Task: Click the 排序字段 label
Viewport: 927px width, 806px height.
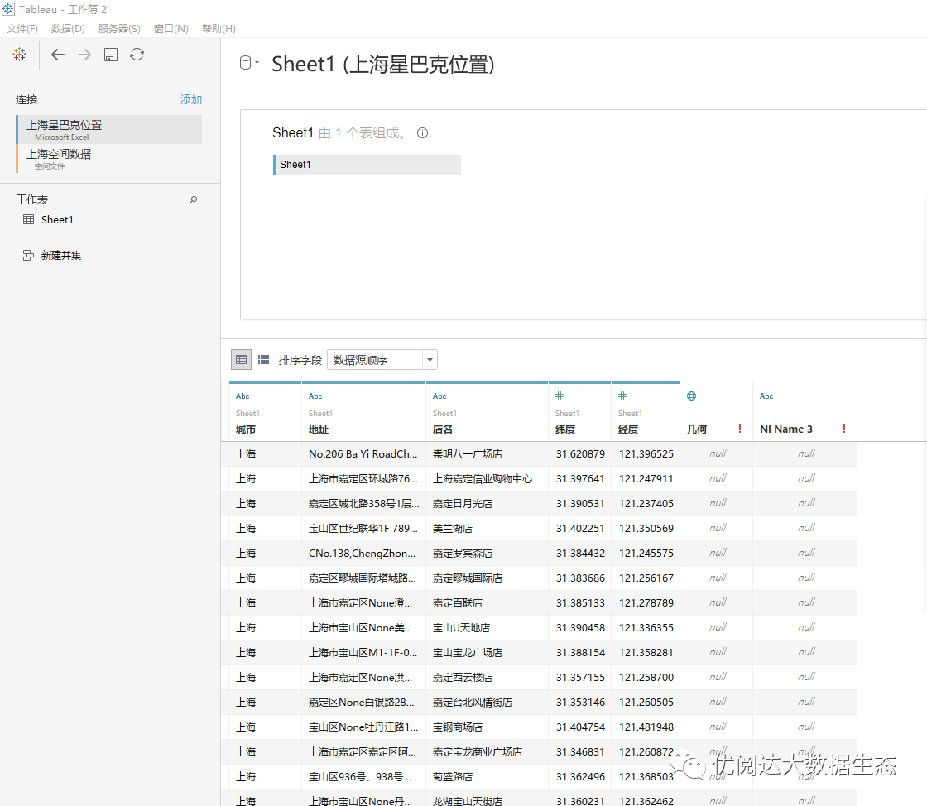Action: (300, 360)
